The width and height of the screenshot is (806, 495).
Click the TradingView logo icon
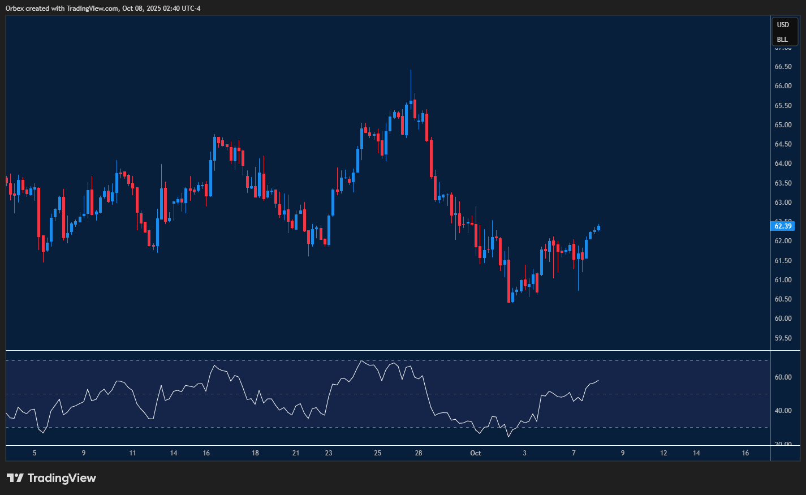point(15,478)
